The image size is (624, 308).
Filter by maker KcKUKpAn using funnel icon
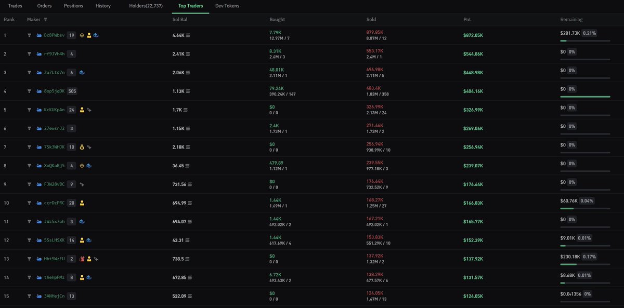tap(30, 110)
